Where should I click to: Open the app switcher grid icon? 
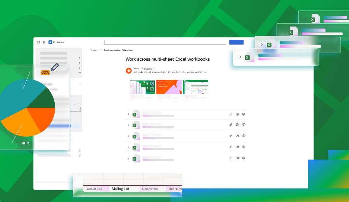pyautogui.click(x=44, y=42)
